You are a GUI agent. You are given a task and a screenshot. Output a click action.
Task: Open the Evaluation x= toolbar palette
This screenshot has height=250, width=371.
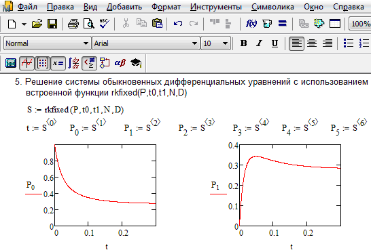coord(58,63)
